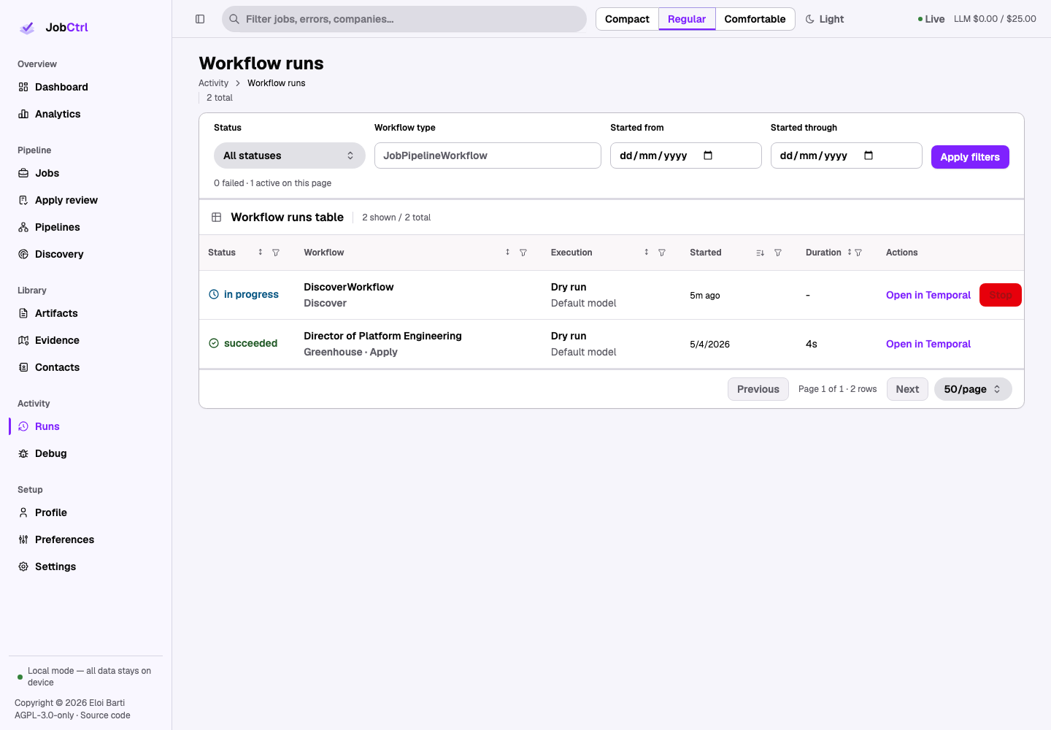
Task: Click the Settings gear icon
Action: point(23,566)
